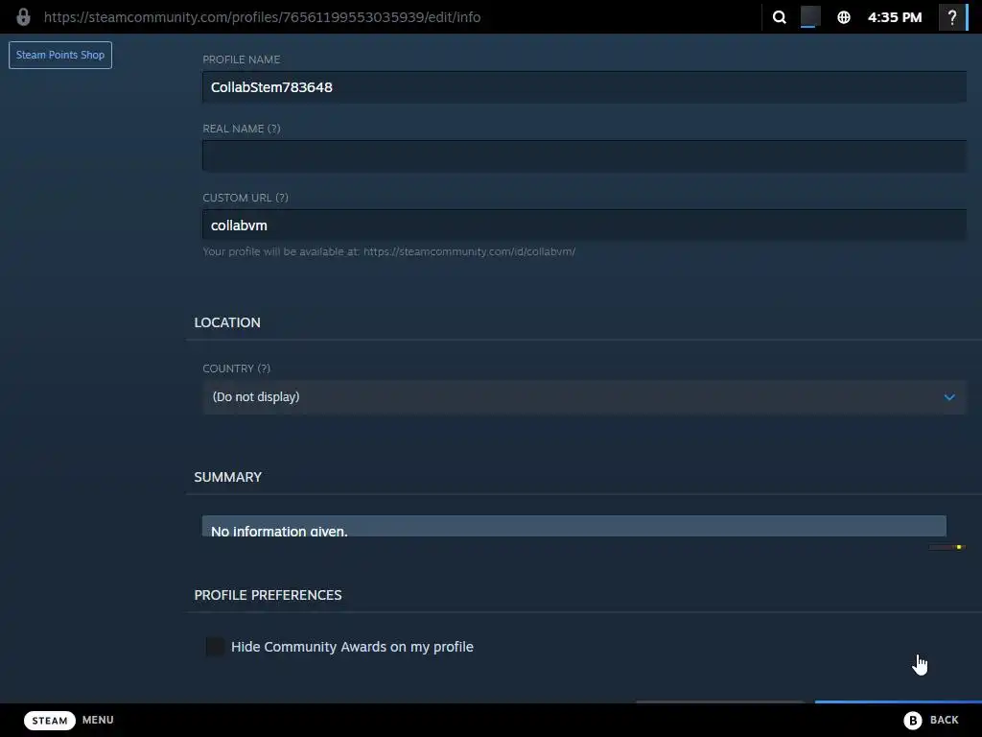982x737 pixels.
Task: Open the Steam Points Shop button
Action: pos(60,55)
